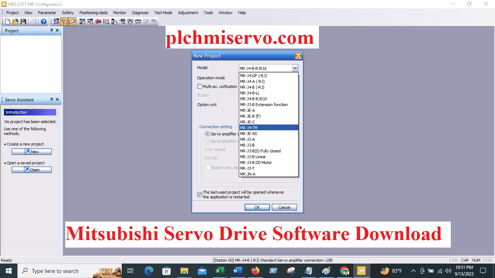Click the Open button in Servo Assistant panel
495x278 pixels.
pyautogui.click(x=32, y=169)
